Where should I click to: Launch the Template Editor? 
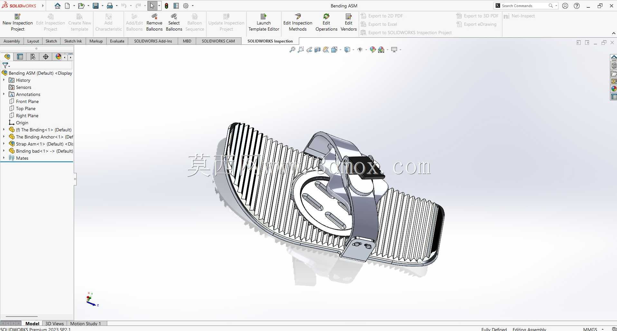[x=264, y=23]
